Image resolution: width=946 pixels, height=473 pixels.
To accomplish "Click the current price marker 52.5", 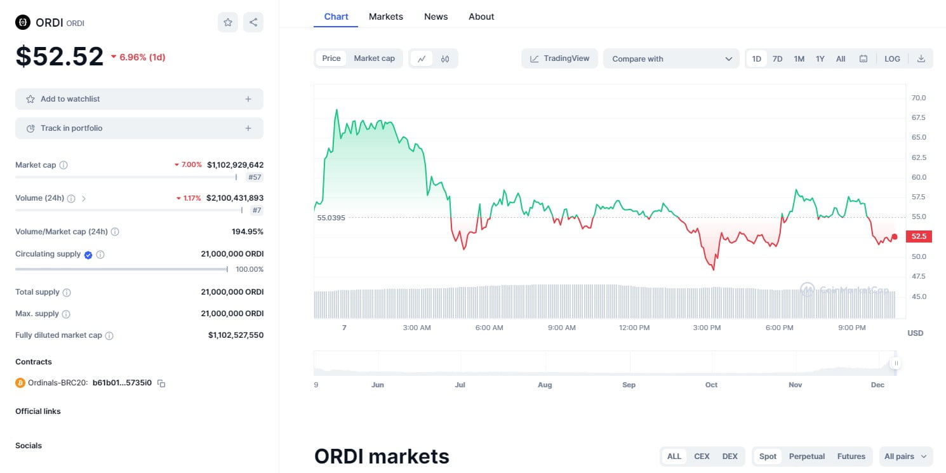I will [919, 236].
